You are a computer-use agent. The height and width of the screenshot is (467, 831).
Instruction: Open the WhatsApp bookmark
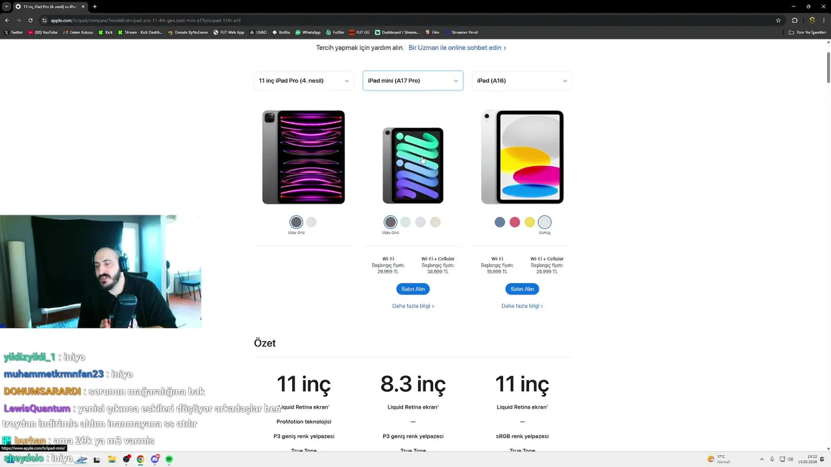[308, 32]
